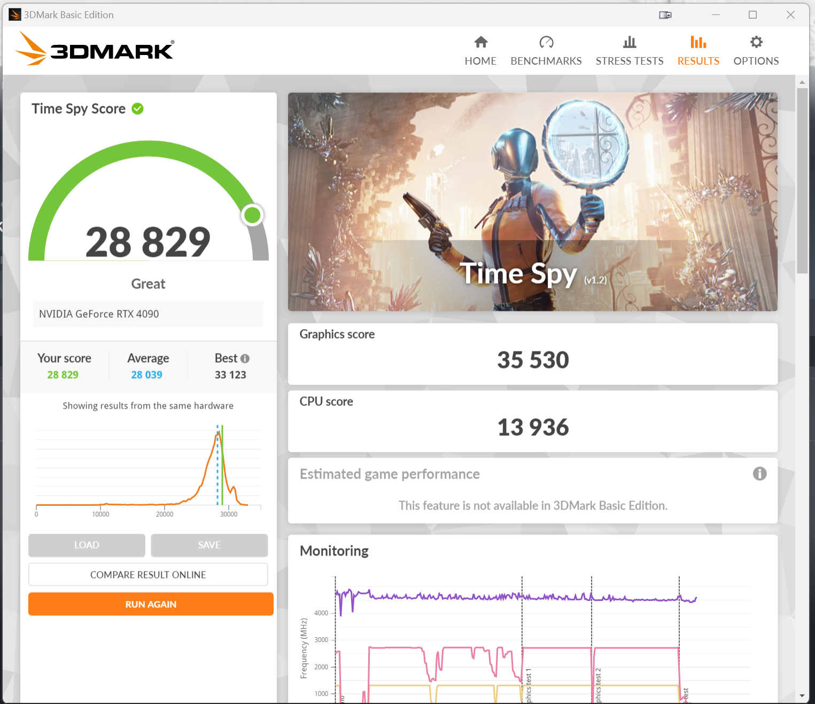Click the title bar display mode icon
This screenshot has width=815, height=704.
(x=665, y=15)
